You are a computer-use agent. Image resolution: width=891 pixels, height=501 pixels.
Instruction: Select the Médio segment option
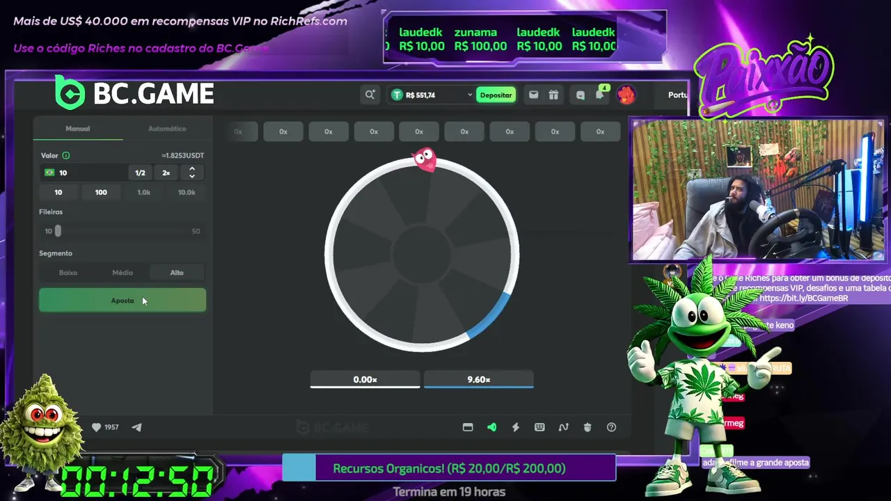click(x=123, y=273)
